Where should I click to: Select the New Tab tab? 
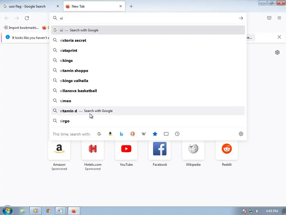tap(94, 6)
